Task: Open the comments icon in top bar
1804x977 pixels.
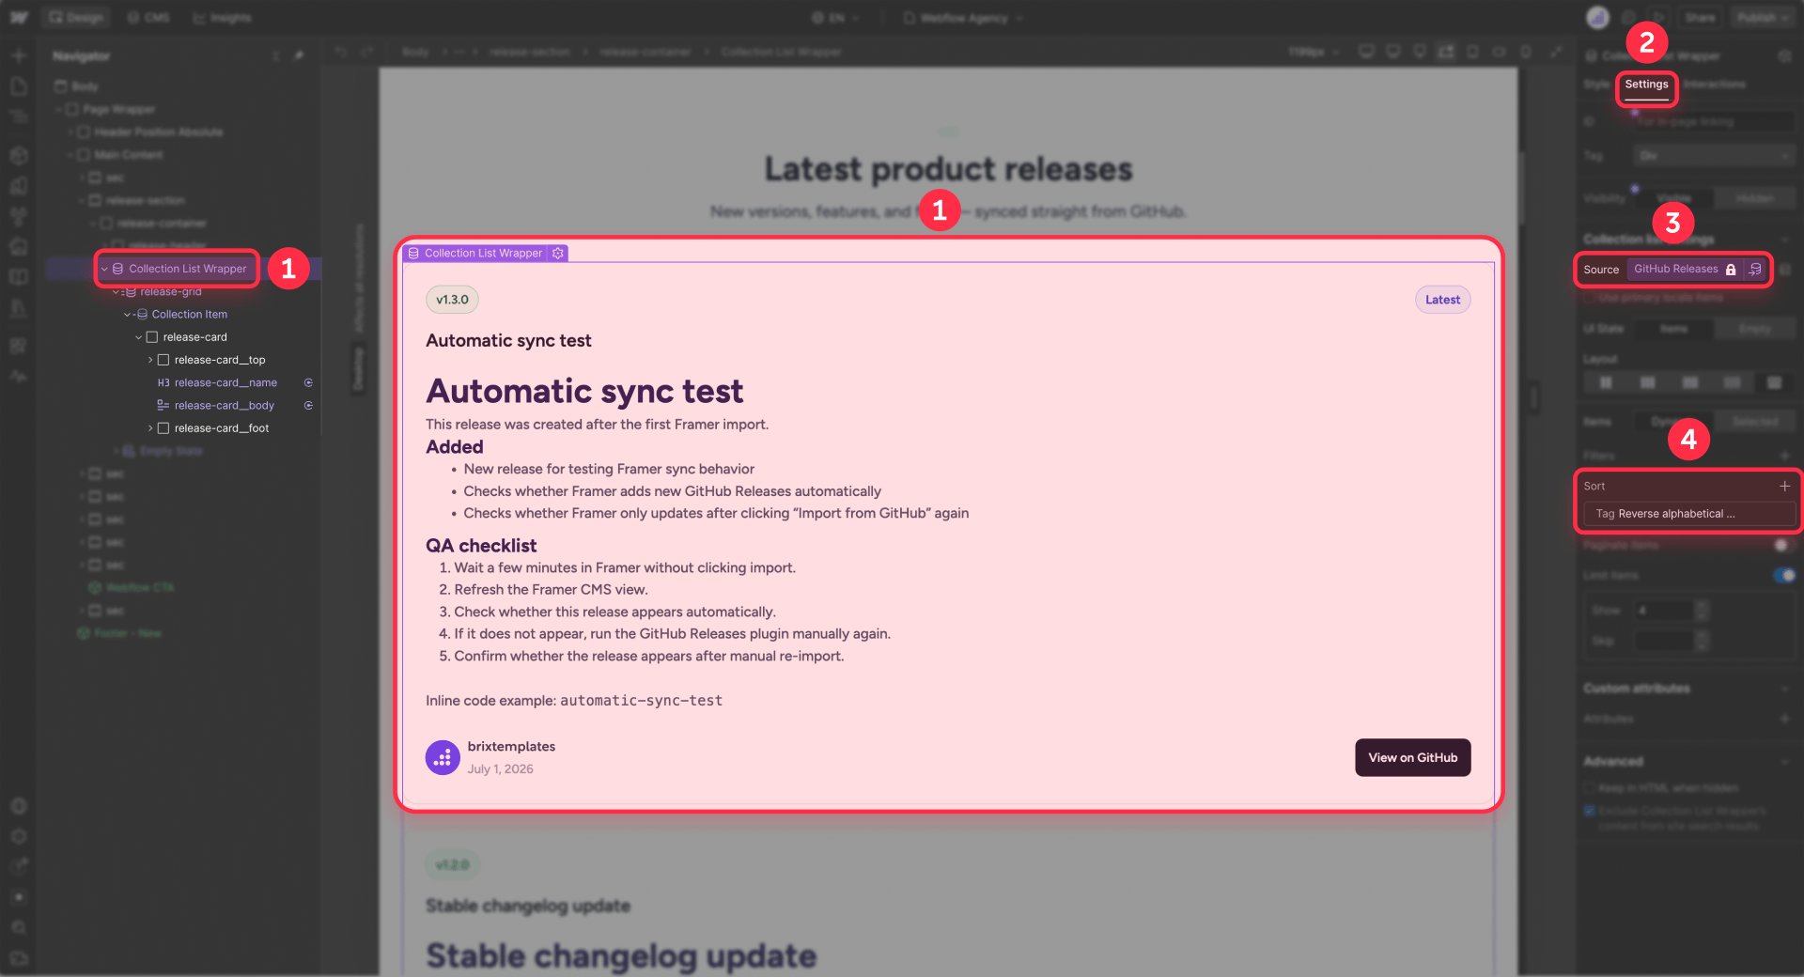Action: point(1630,18)
